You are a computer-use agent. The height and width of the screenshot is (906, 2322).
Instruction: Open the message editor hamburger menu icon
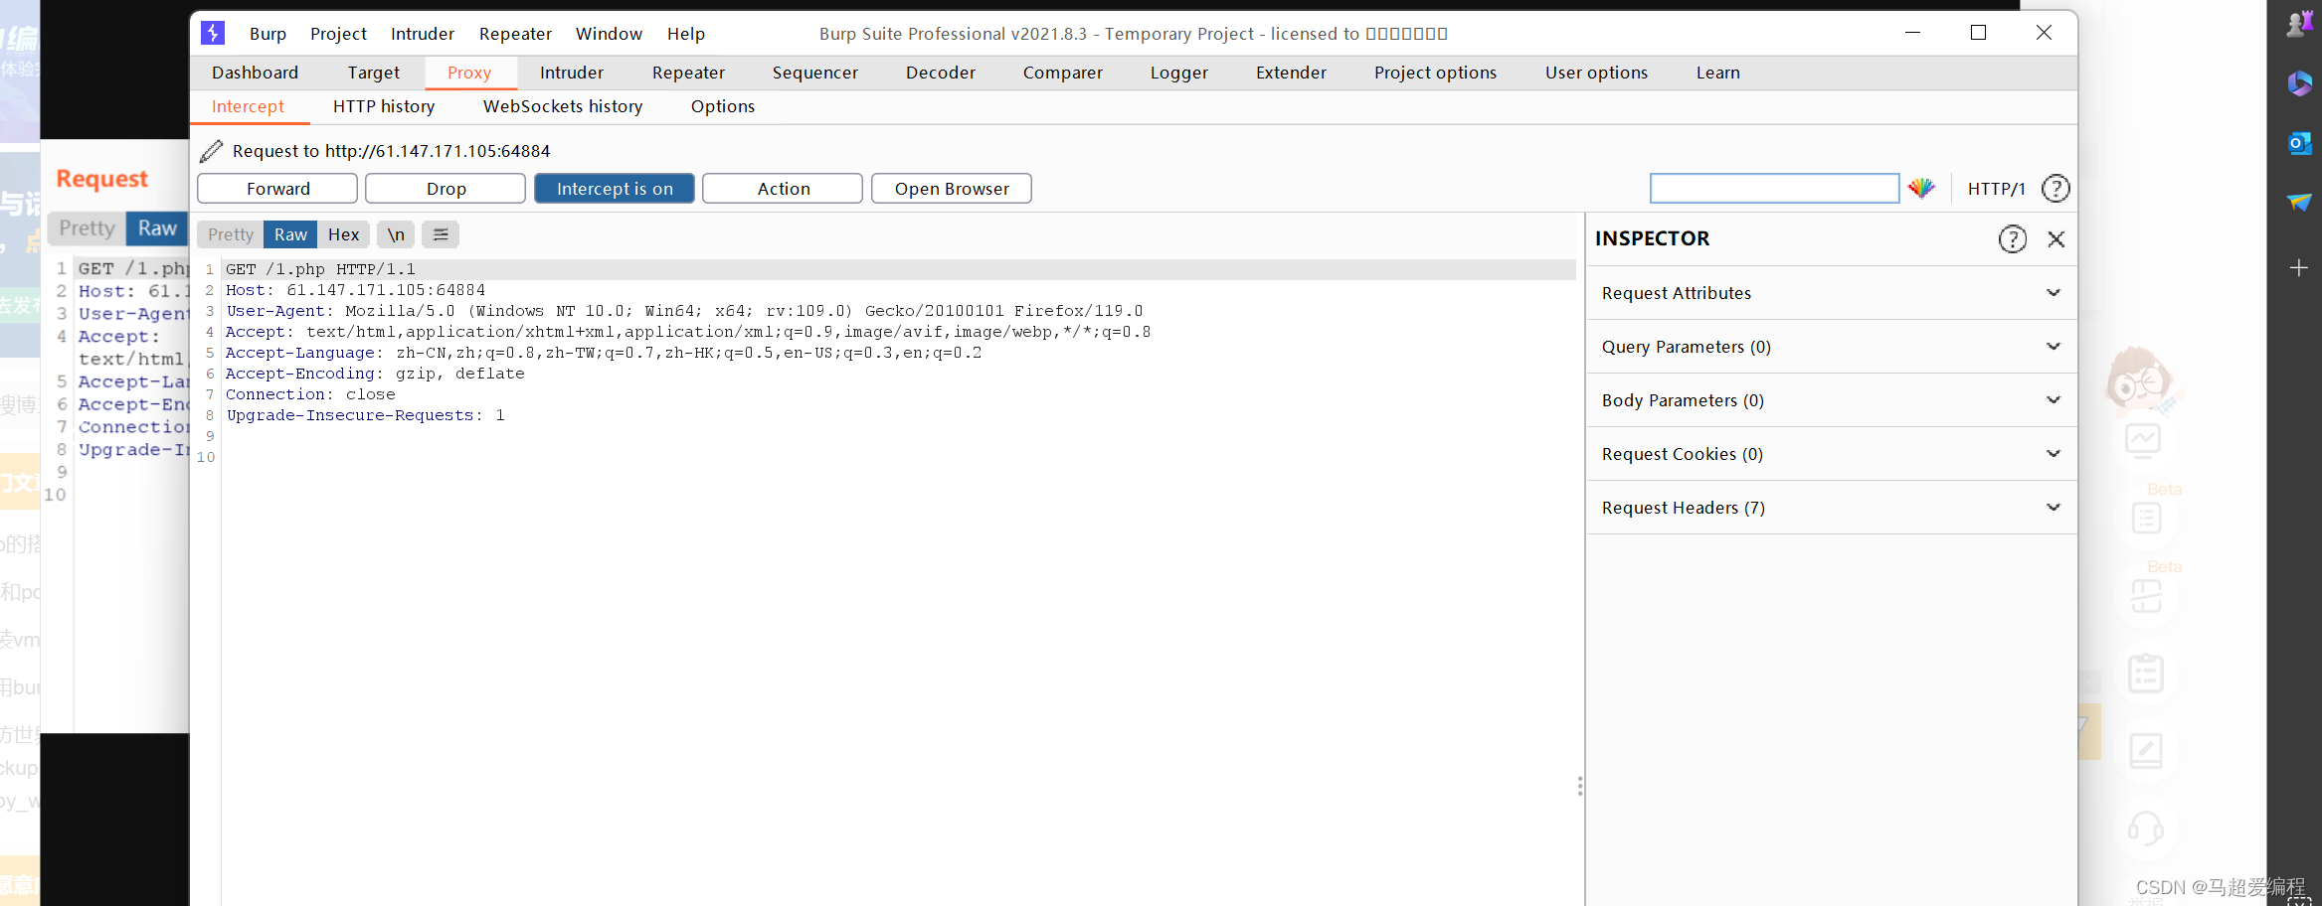click(x=441, y=234)
